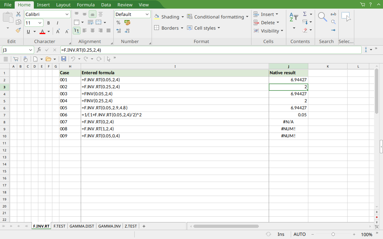Click the Decrease decimal places icon
The width and height of the screenshot is (383, 239).
[127, 31]
